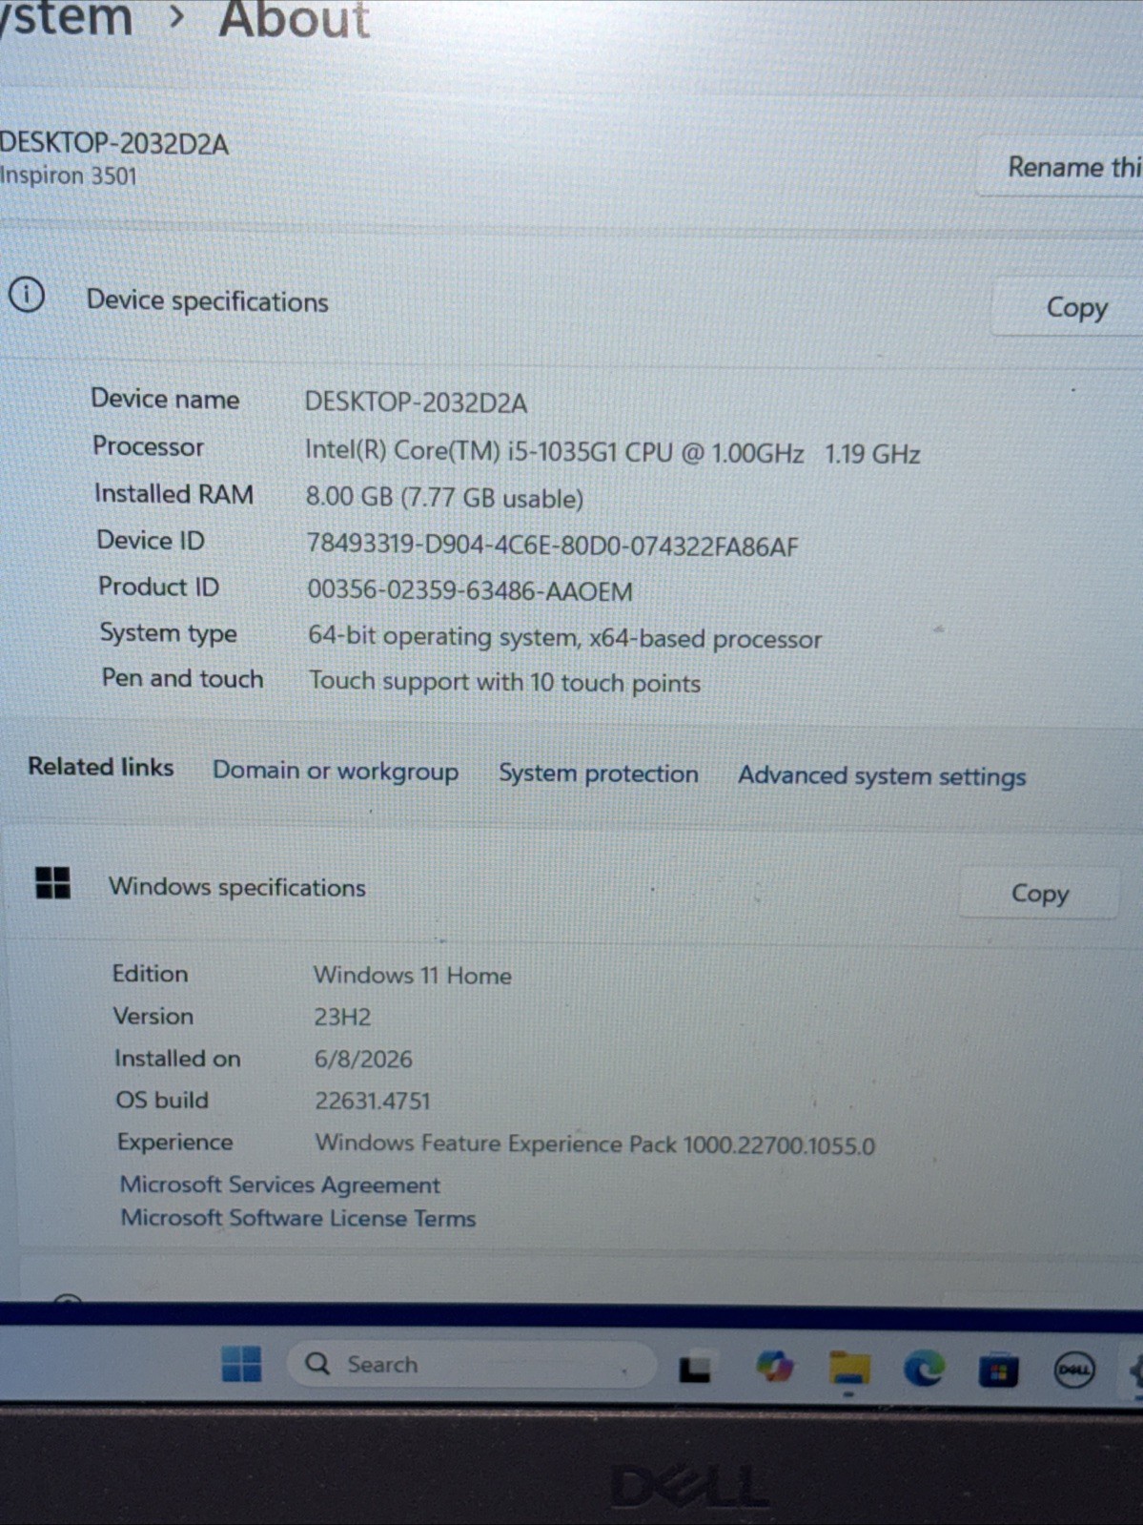Click the System type label
Viewport: 1143px width, 1525px height.
tap(169, 633)
